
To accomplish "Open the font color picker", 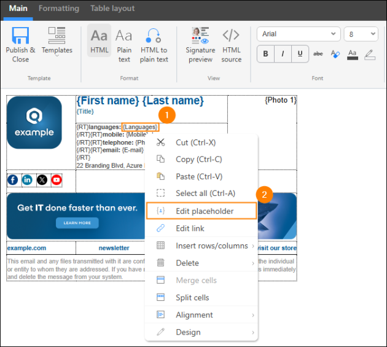I will click(353, 54).
